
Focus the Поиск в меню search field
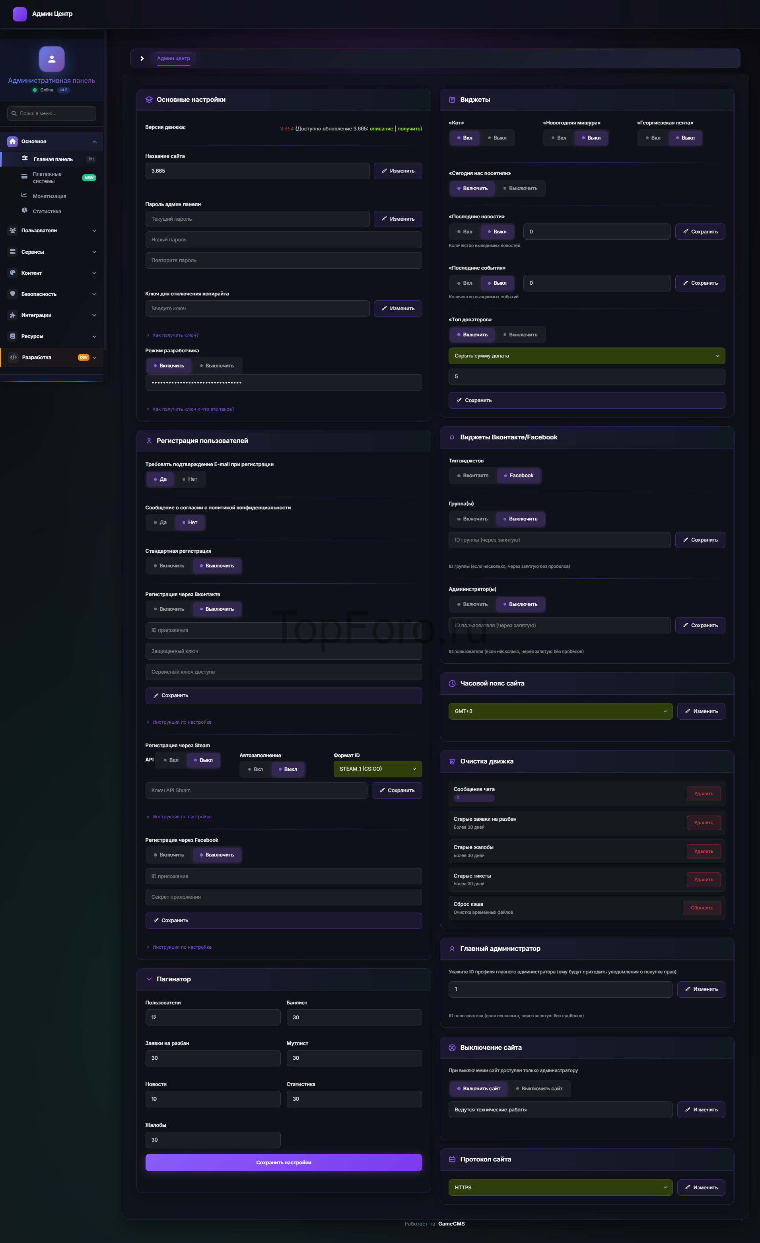click(x=52, y=113)
